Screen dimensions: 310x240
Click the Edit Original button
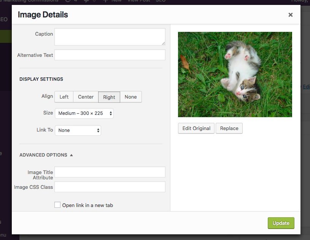point(196,128)
